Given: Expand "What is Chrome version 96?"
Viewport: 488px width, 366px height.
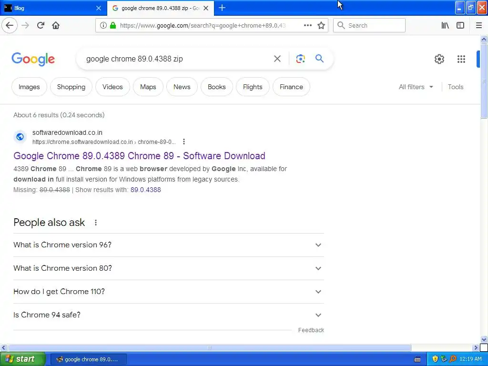Looking at the screenshot, I should pyautogui.click(x=169, y=245).
